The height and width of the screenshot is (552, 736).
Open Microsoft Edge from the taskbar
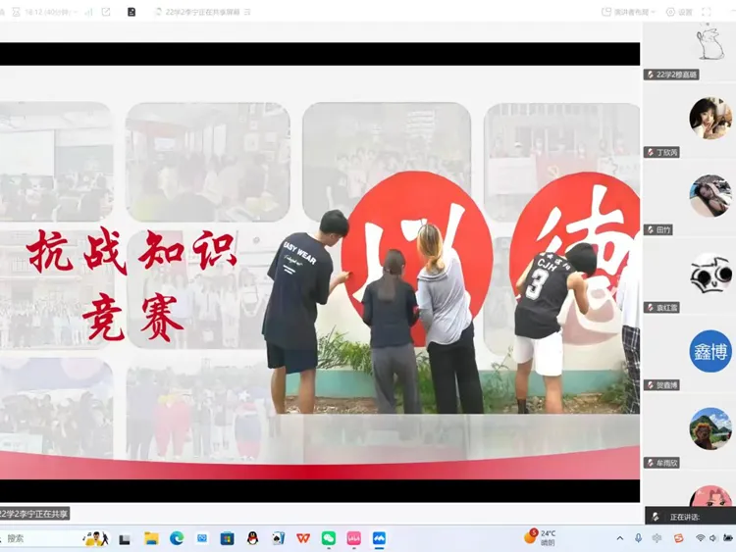(x=177, y=538)
